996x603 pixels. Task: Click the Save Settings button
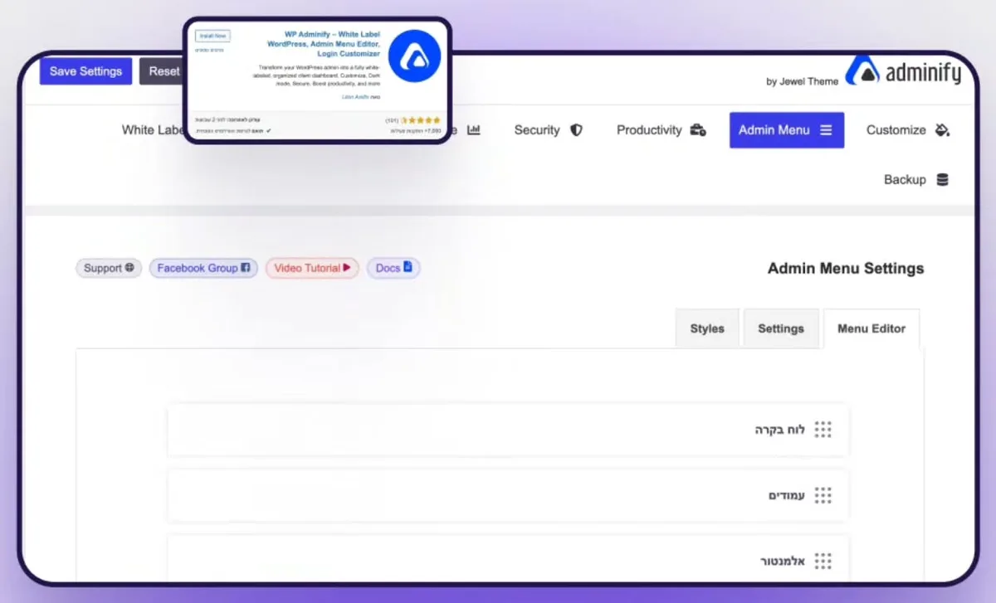(85, 71)
